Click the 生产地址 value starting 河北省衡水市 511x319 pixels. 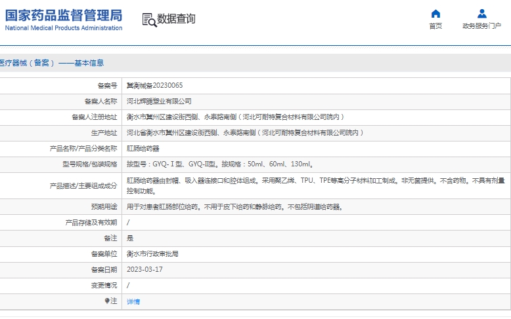(246, 132)
